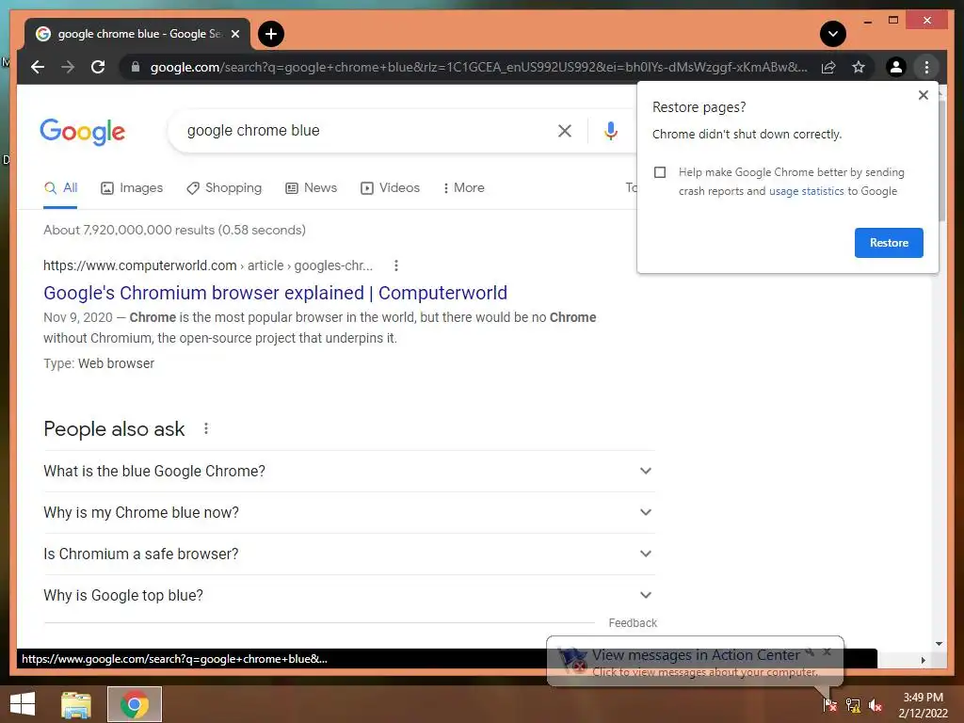Open People also ask options dots

(x=206, y=428)
